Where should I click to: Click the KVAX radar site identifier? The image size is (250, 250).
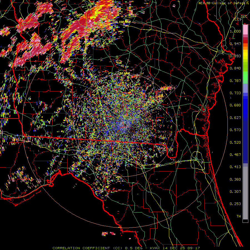coord(156,248)
